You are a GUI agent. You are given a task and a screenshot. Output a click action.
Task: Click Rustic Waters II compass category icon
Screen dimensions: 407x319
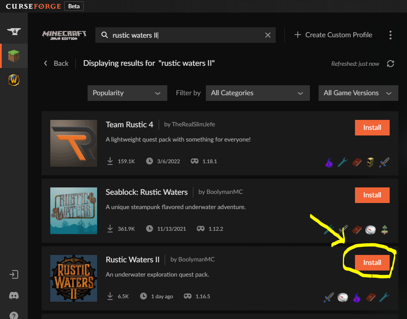342,297
